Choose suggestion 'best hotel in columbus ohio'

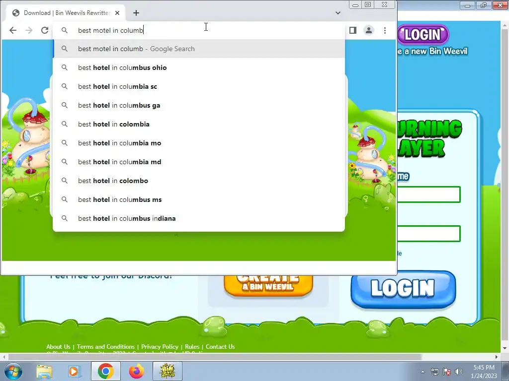tap(199, 67)
